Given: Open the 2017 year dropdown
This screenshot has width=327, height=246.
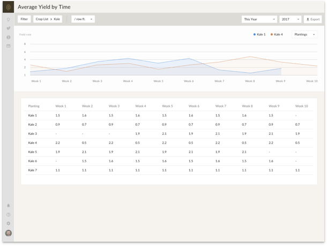Looking at the screenshot, I should click(291, 19).
